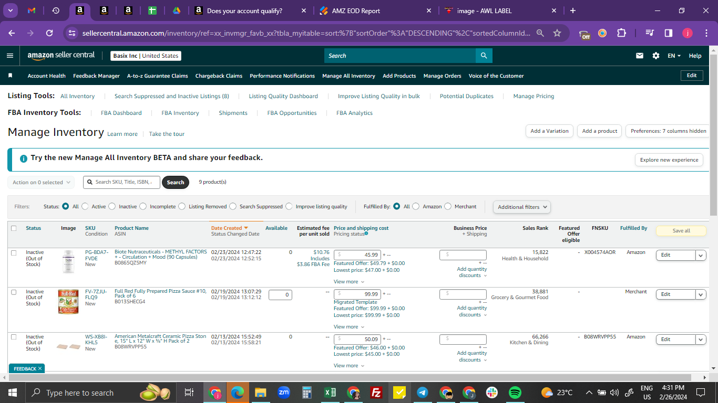The height and width of the screenshot is (403, 718).
Task: Select the Active status filter radio
Action: coord(85,206)
